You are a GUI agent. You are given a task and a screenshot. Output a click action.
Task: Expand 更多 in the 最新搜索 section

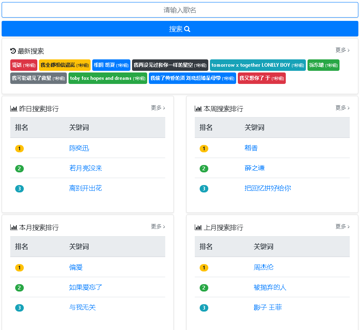click(342, 50)
